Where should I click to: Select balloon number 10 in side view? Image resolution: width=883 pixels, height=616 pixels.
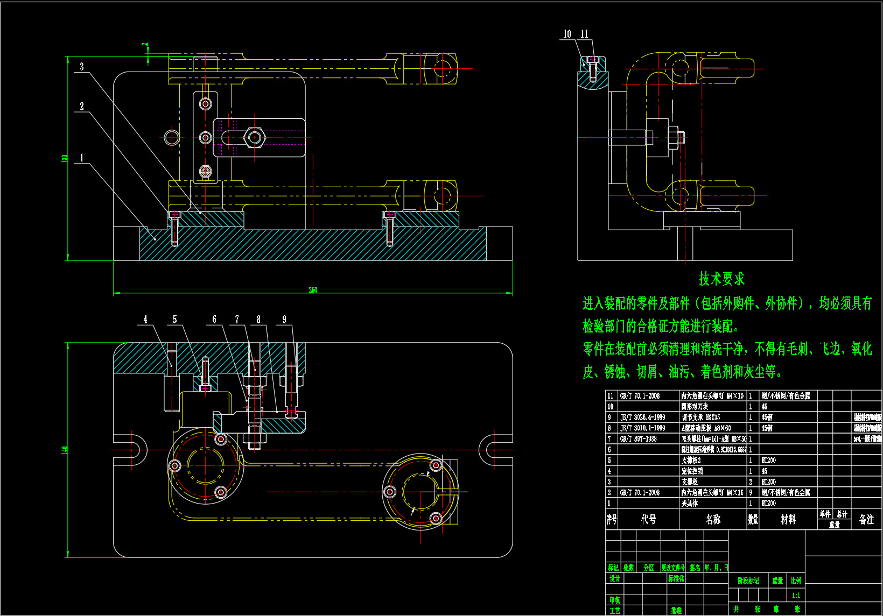pos(567,34)
